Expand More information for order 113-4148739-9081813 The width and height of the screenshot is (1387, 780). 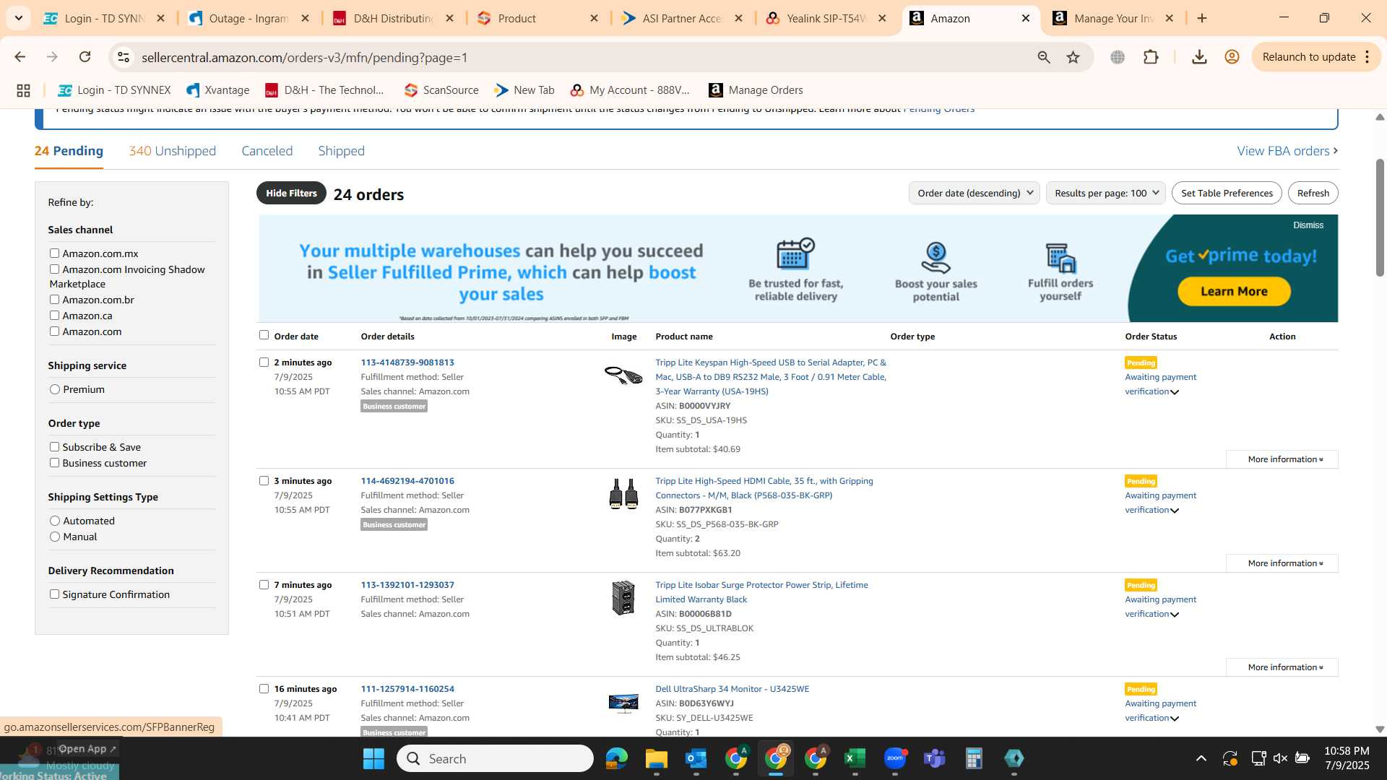click(x=1282, y=459)
